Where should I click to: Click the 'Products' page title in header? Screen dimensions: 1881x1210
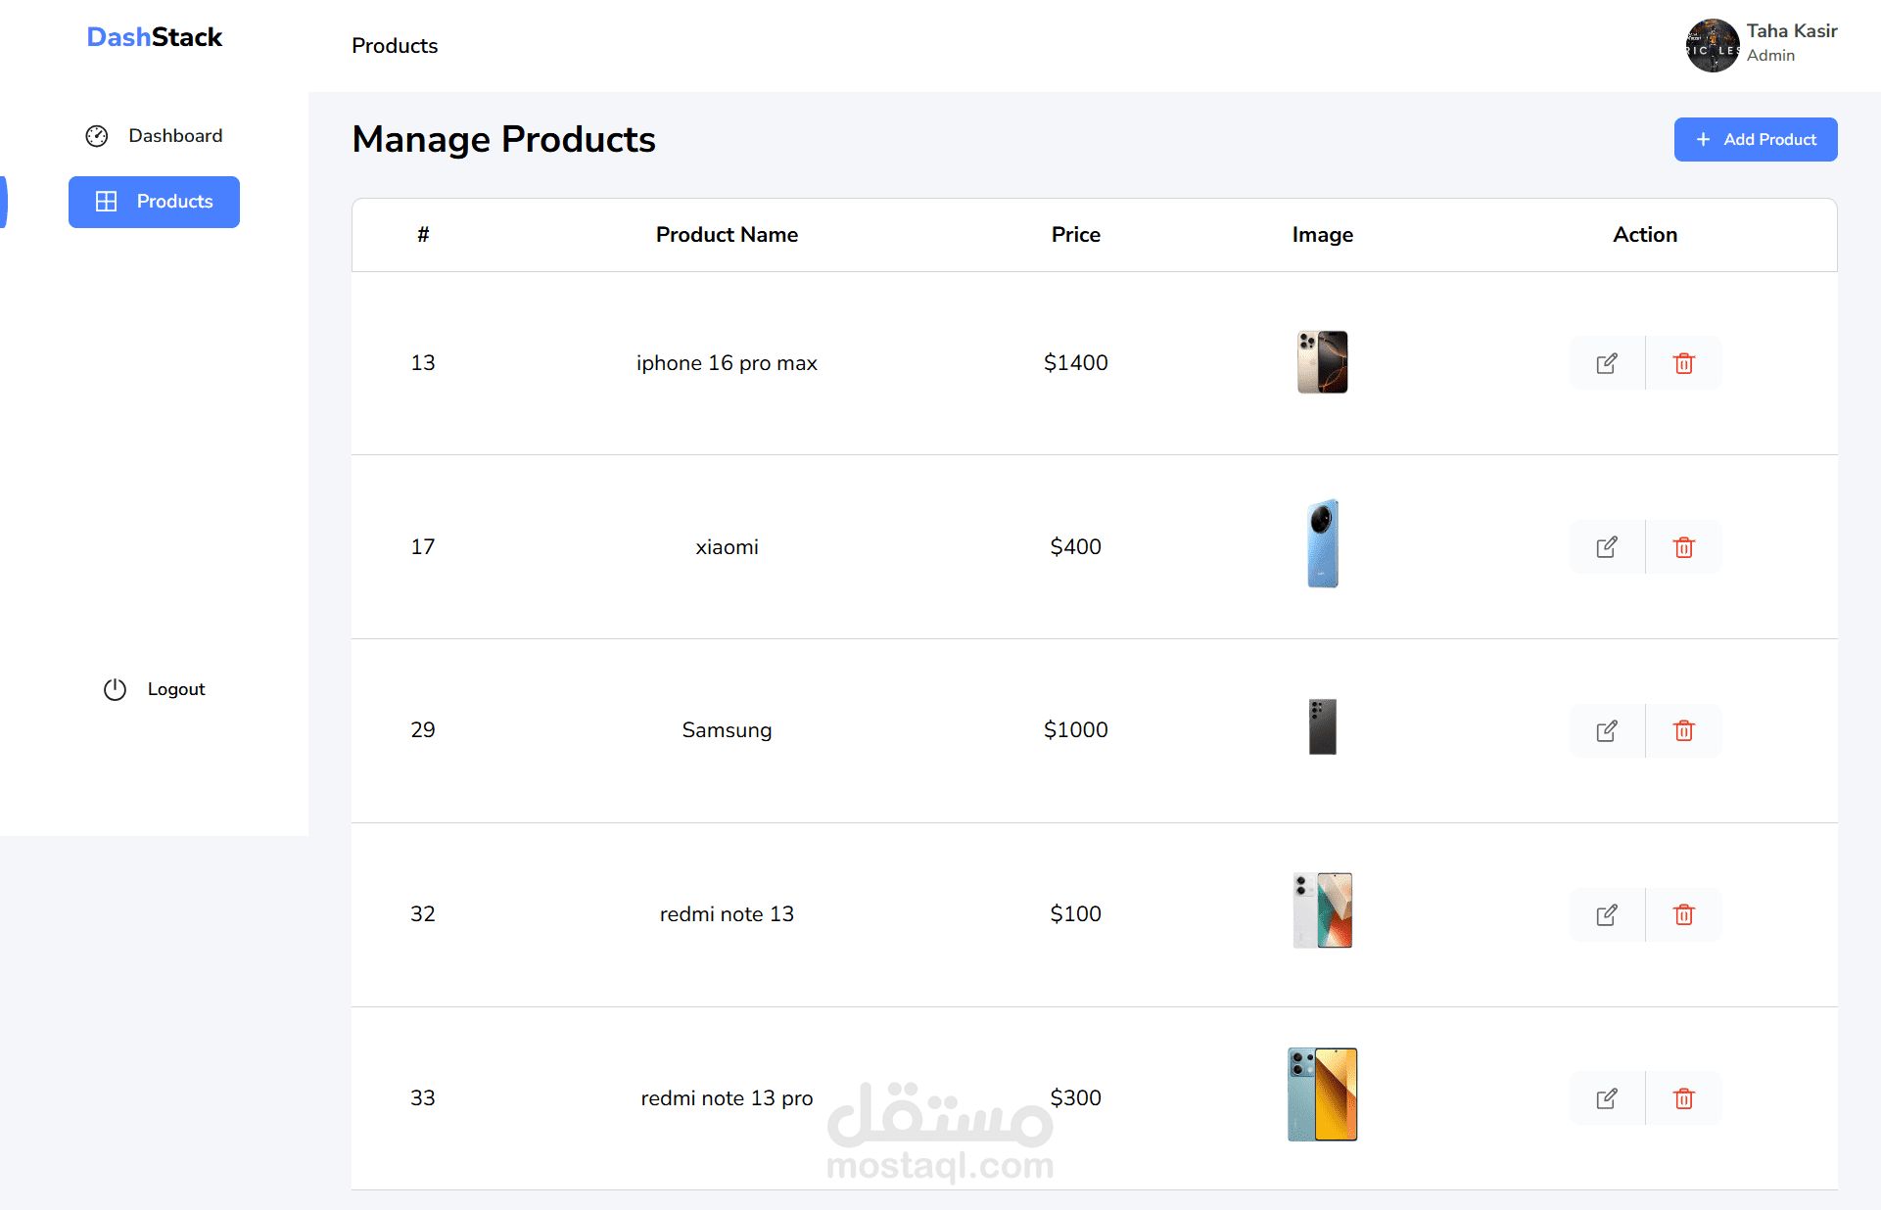click(x=395, y=46)
